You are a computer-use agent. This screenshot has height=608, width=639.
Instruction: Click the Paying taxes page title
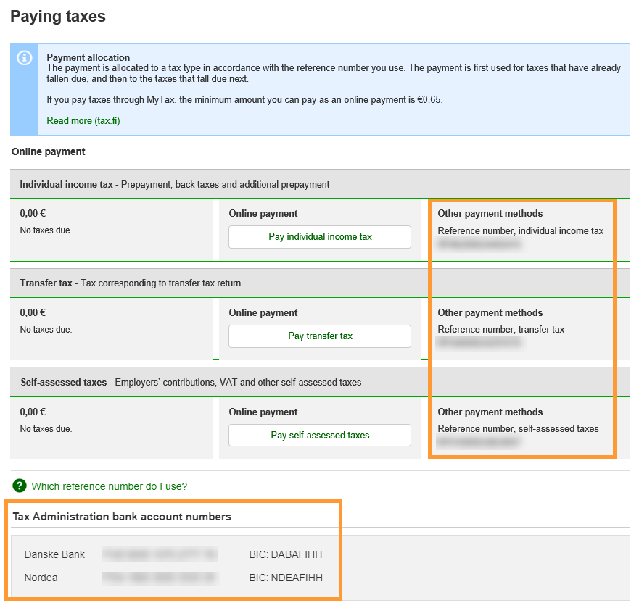pyautogui.click(x=58, y=16)
